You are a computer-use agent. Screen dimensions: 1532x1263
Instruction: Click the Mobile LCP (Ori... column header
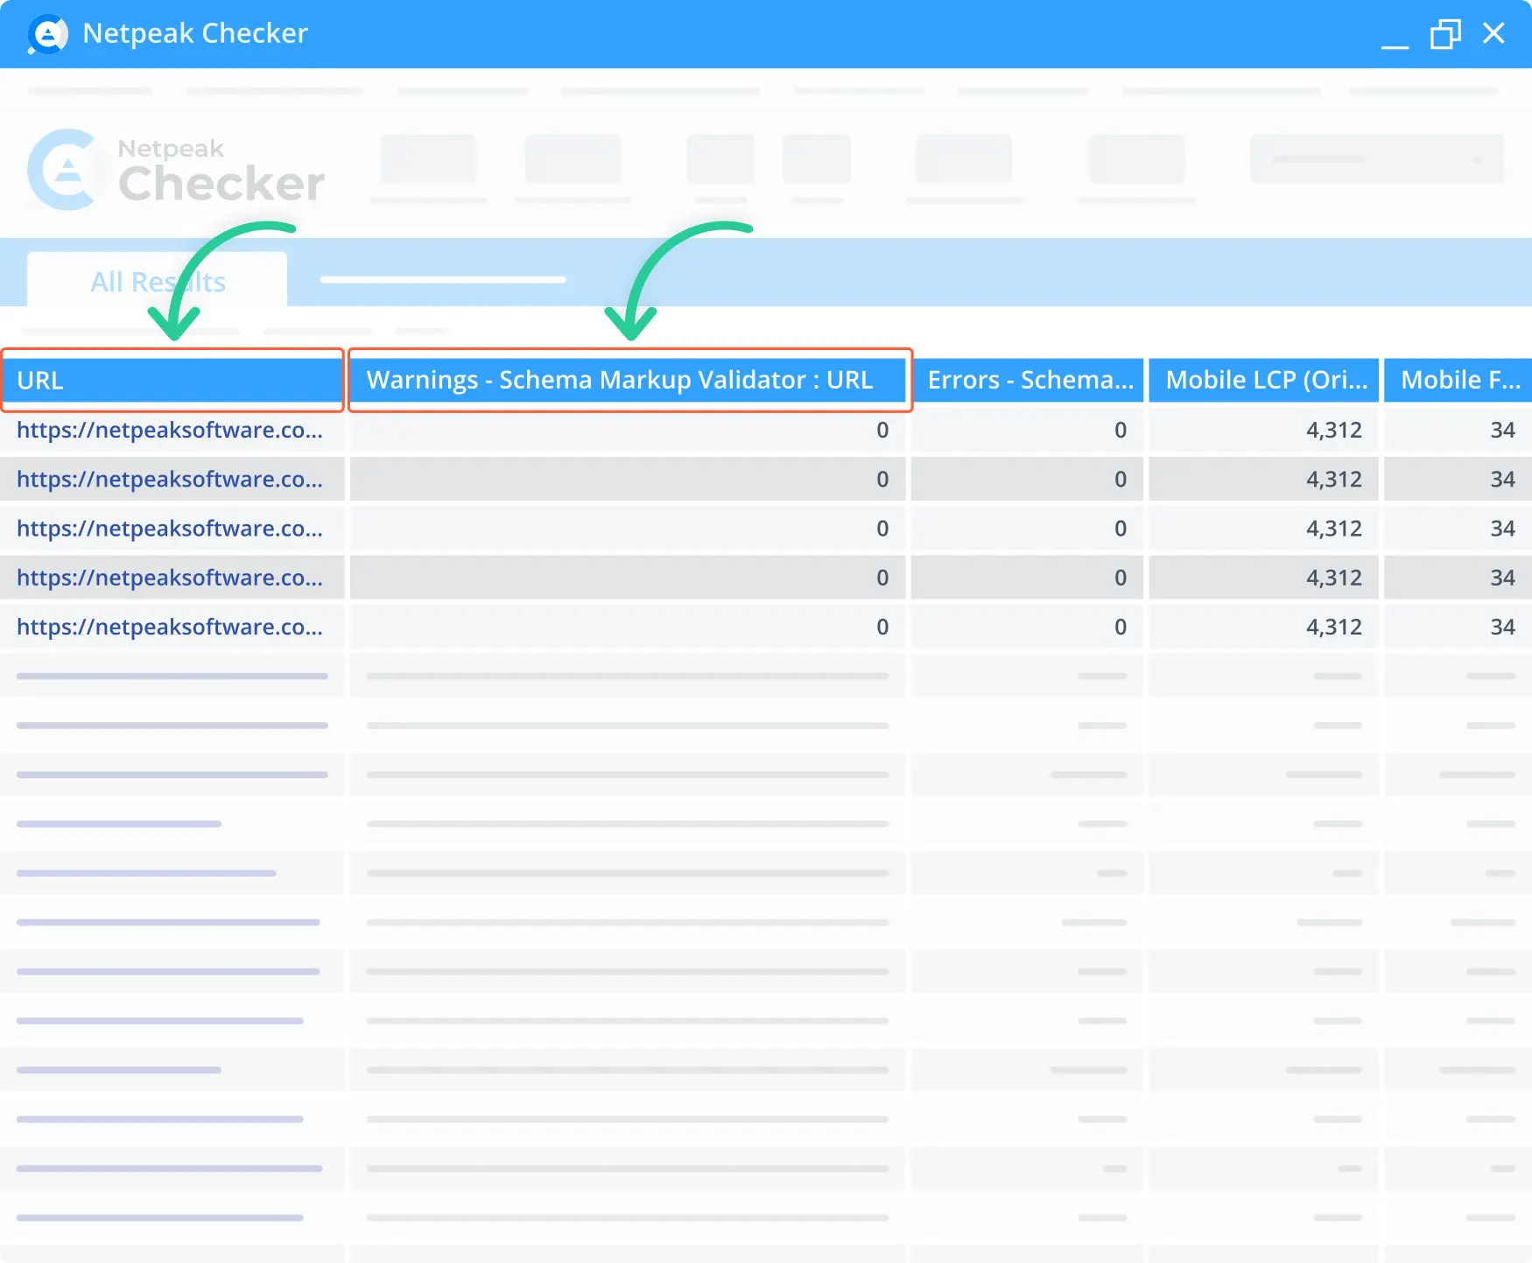pos(1264,380)
